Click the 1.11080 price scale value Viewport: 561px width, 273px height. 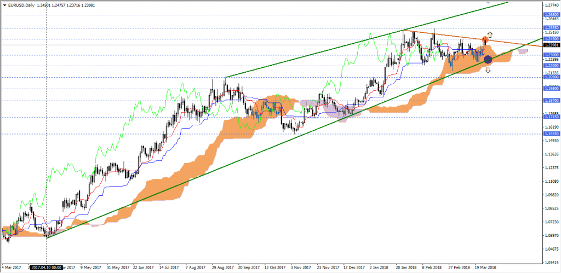coord(552,182)
